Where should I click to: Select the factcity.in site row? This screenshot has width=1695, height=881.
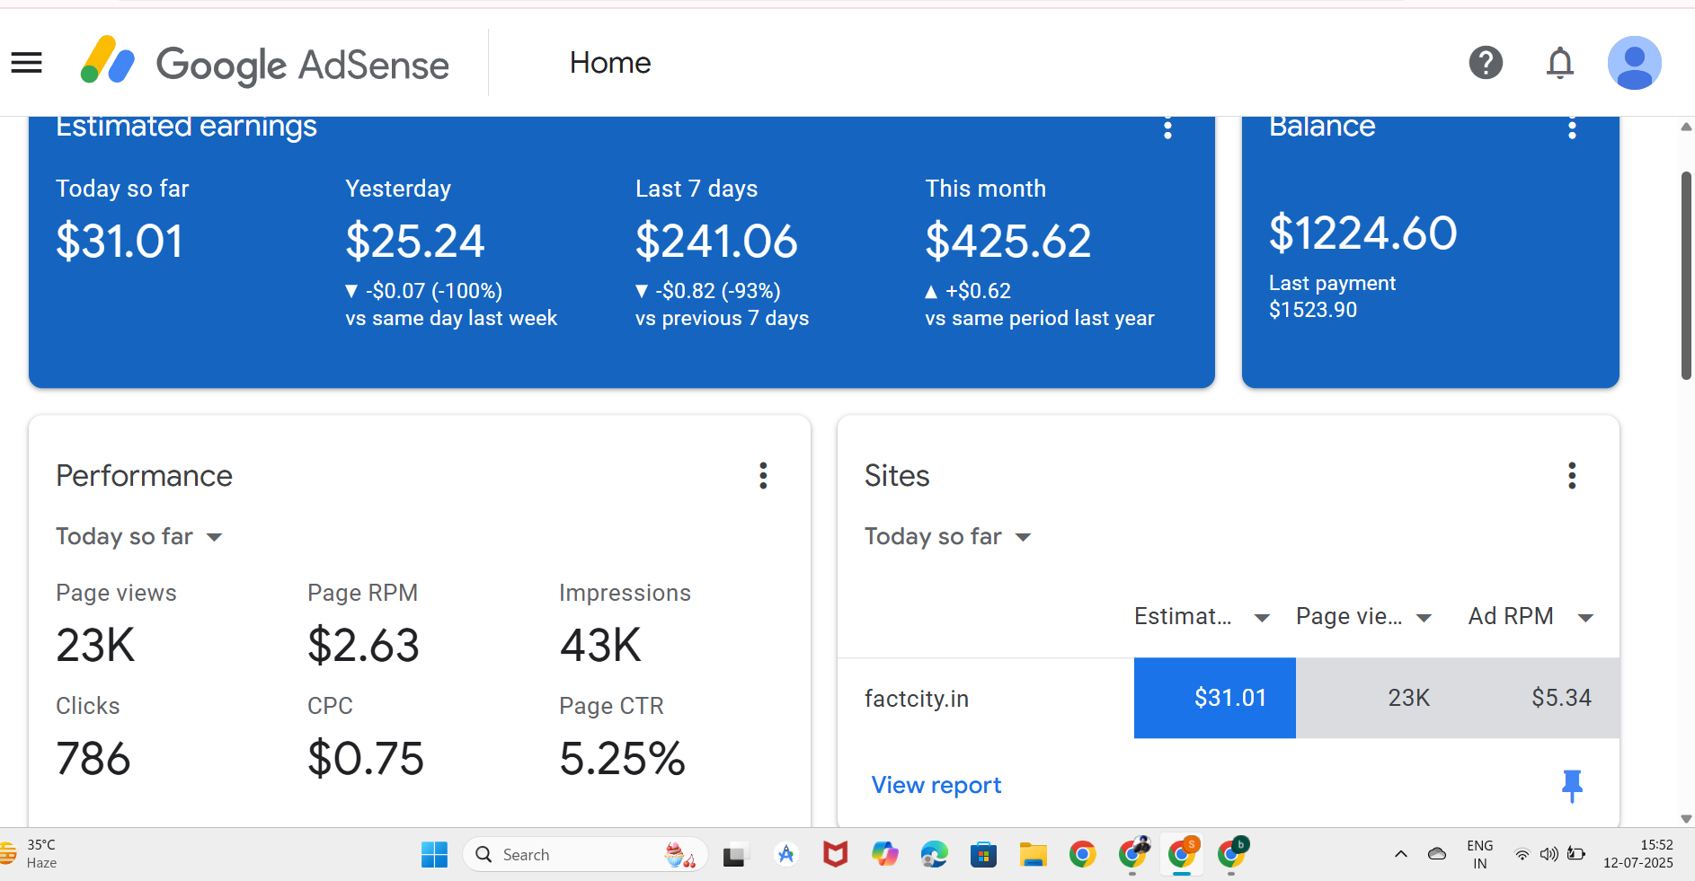point(917,699)
